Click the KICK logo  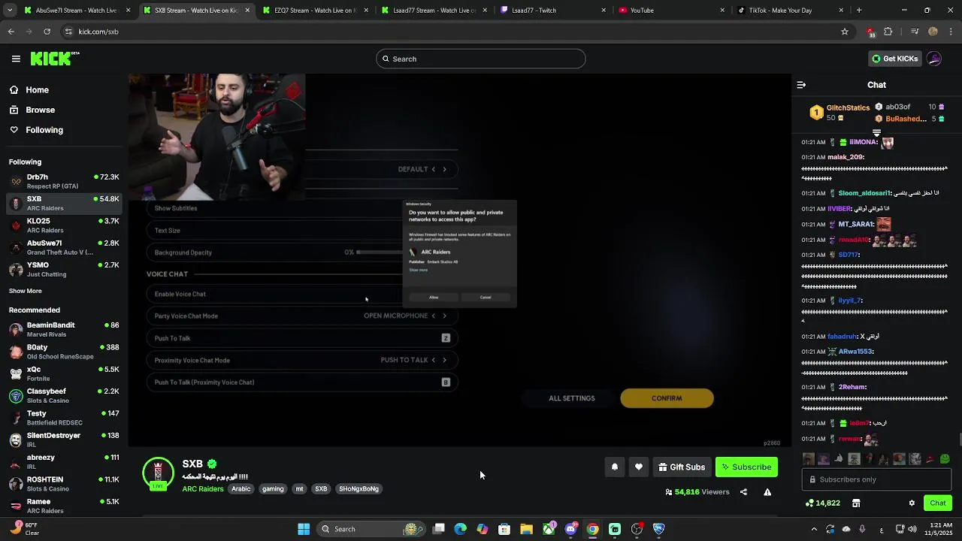coord(55,59)
